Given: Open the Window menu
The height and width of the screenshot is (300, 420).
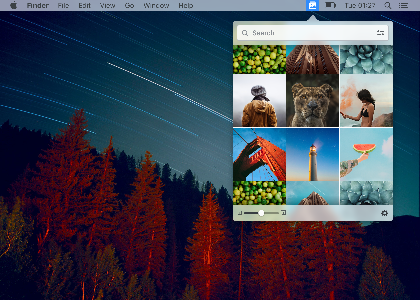Looking at the screenshot, I should (x=156, y=5).
